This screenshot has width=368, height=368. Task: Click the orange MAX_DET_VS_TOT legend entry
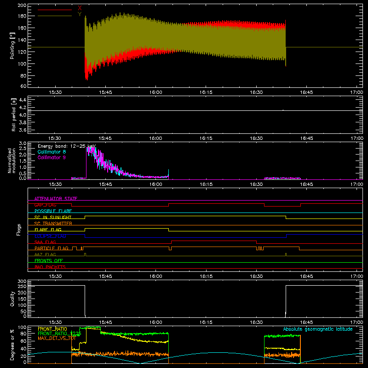pyautogui.click(x=57, y=338)
